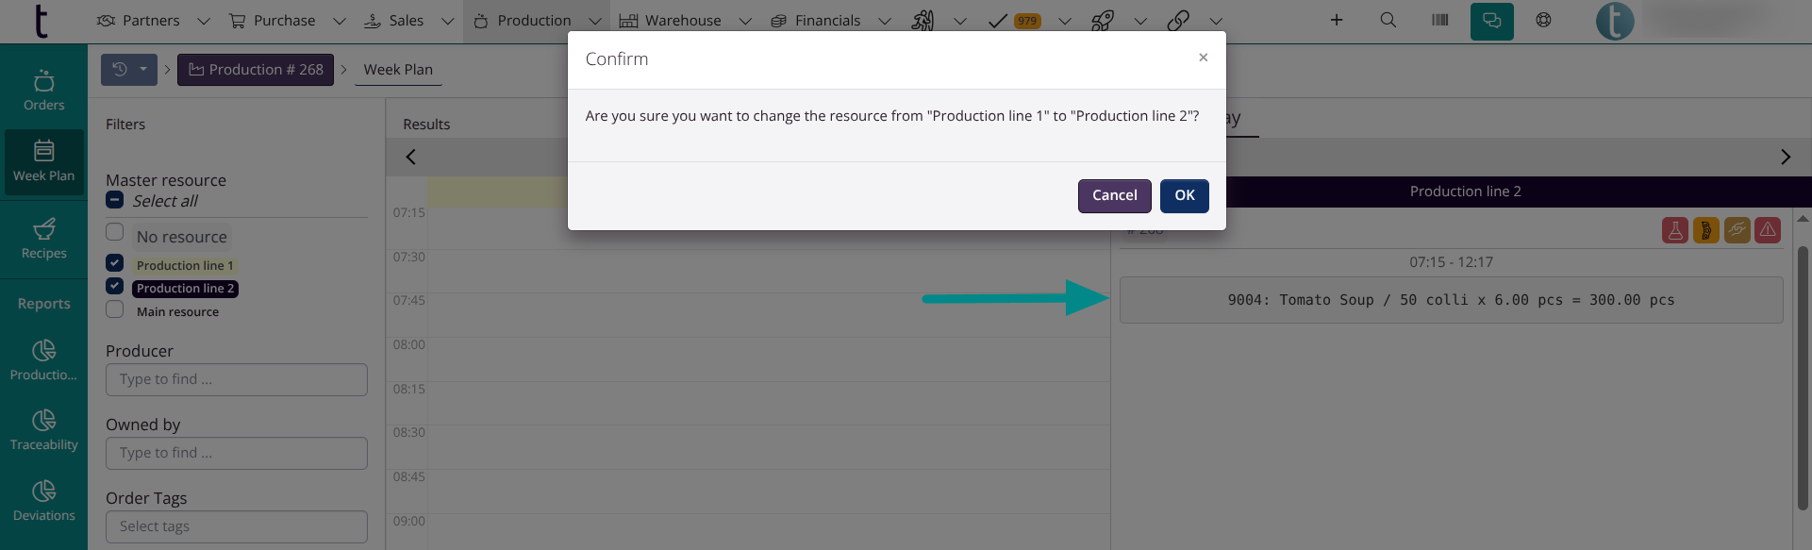Click the Production line 2 filter label
1812x550 pixels.
[x=185, y=289]
